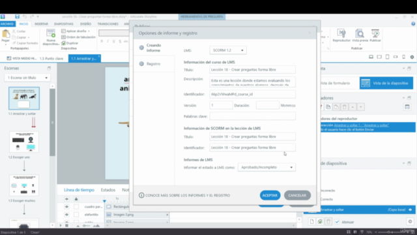Image resolution: width=417 pixels, height=235 pixels.
Task: Click timeline play button
Action: coord(61,225)
